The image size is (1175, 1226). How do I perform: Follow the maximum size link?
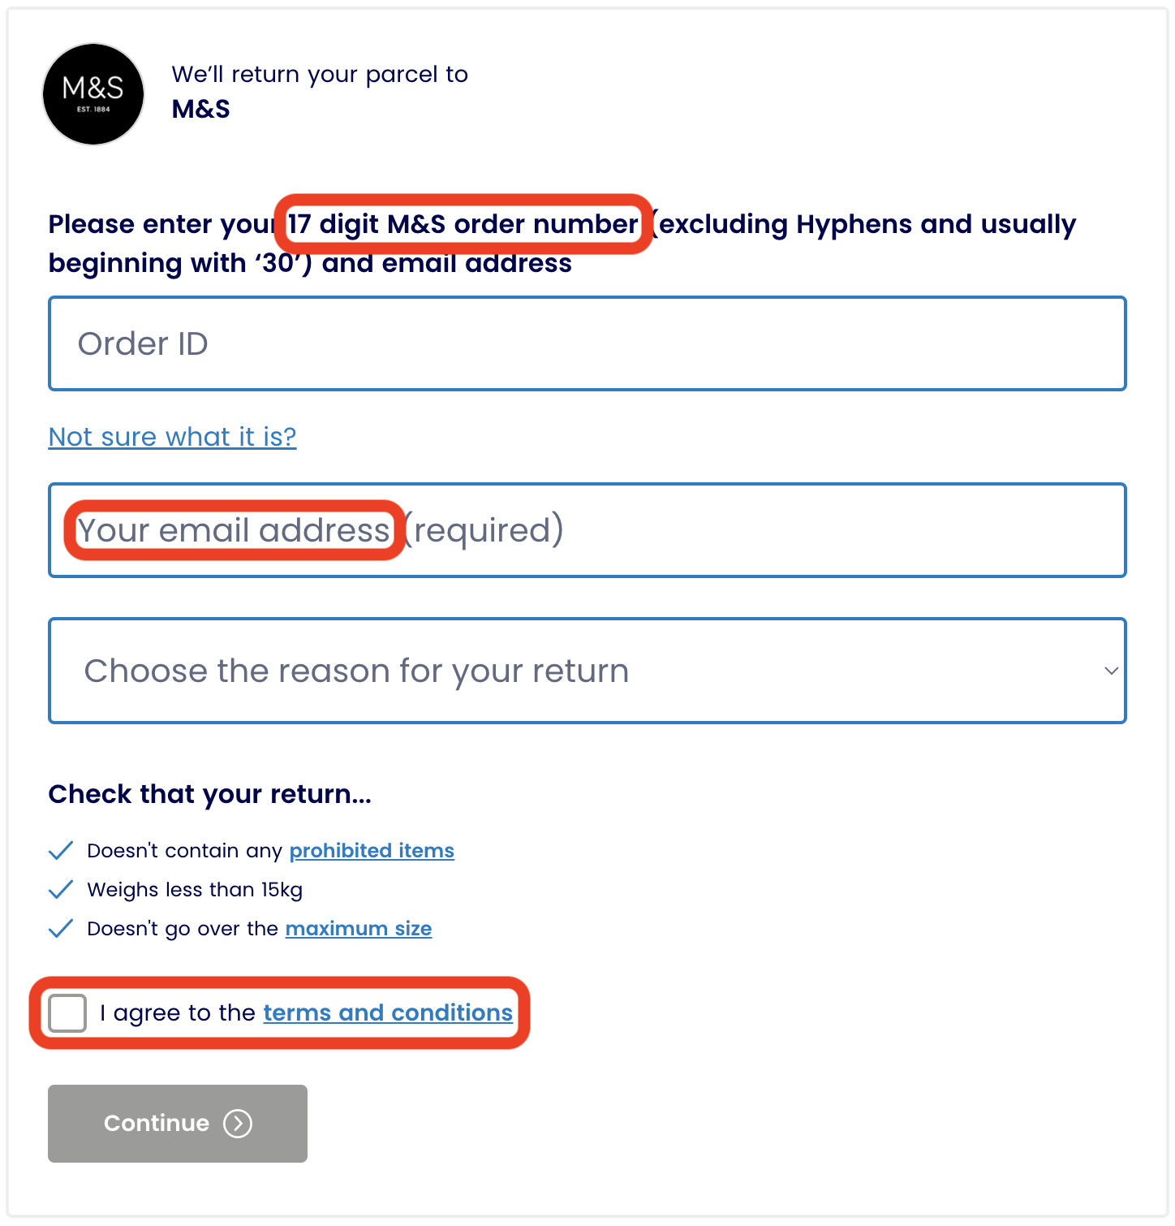(x=359, y=929)
